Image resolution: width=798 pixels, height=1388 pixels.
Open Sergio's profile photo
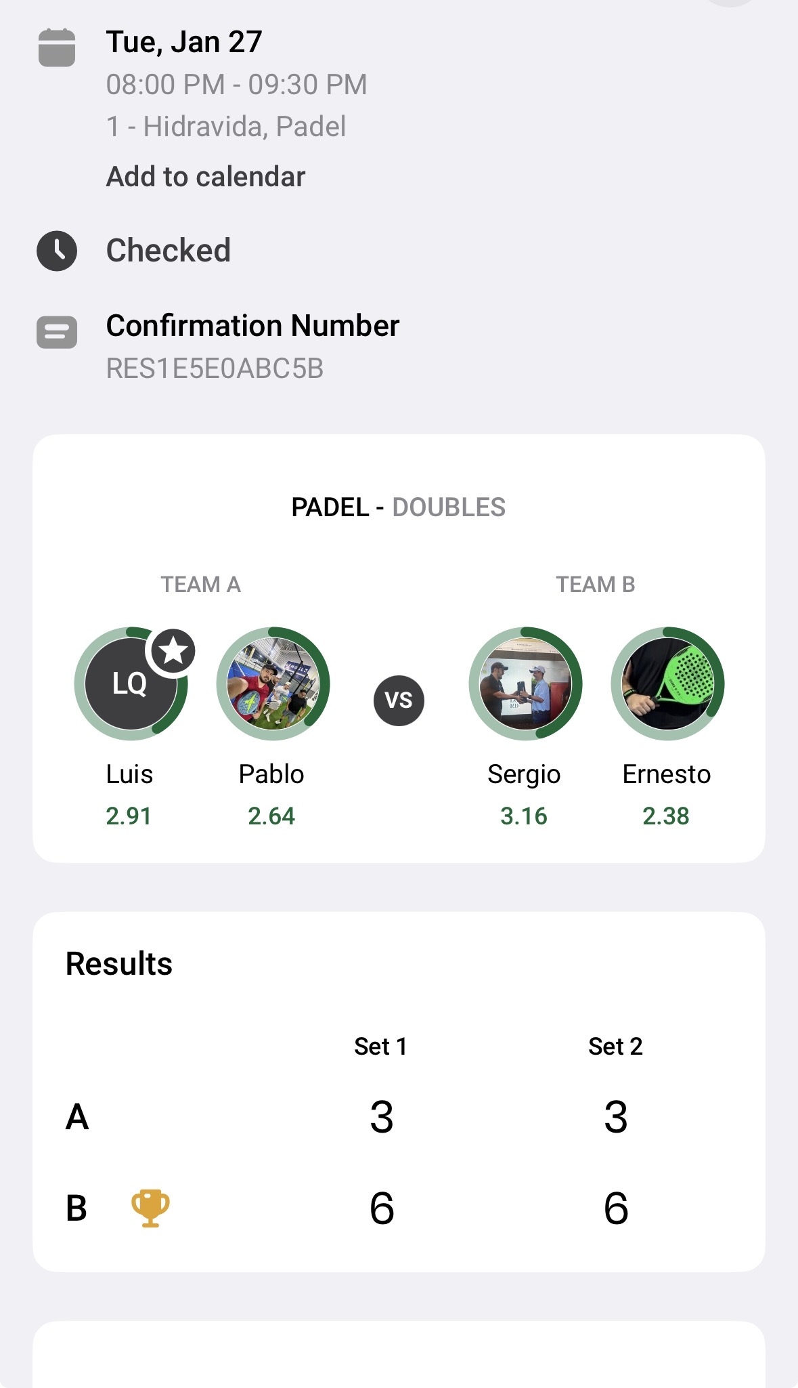525,684
